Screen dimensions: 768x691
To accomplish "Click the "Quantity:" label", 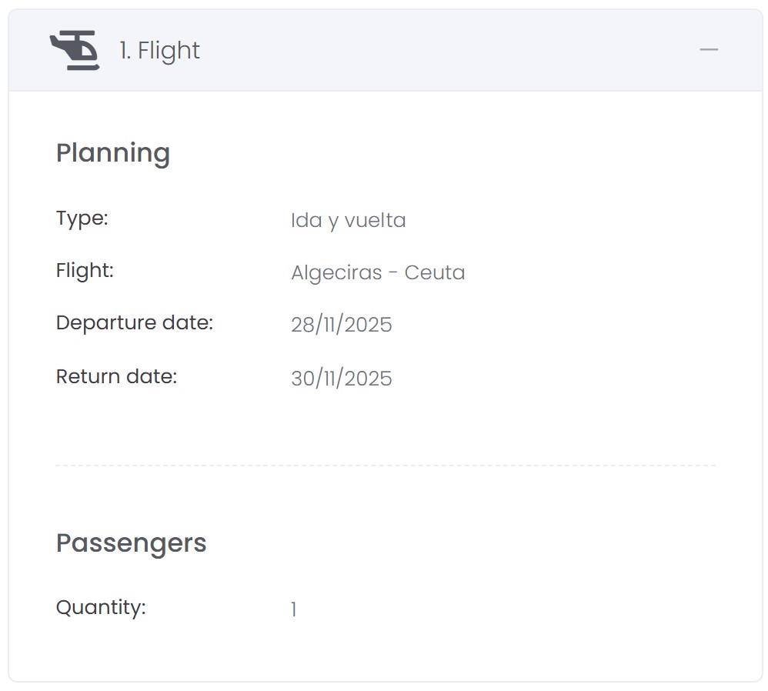I will pos(101,607).
